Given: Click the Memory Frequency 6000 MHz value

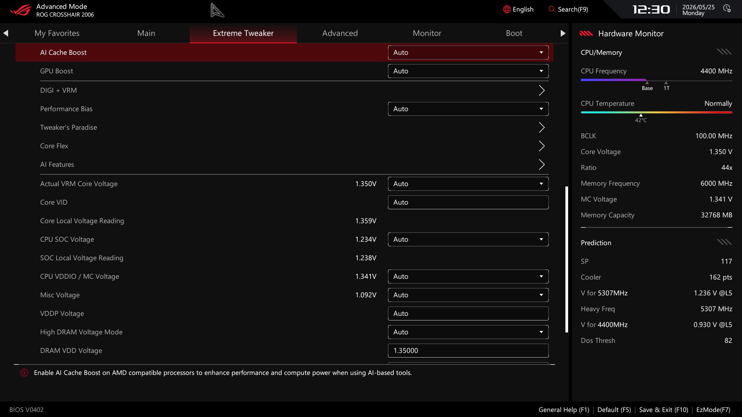Looking at the screenshot, I should pyautogui.click(x=716, y=183).
